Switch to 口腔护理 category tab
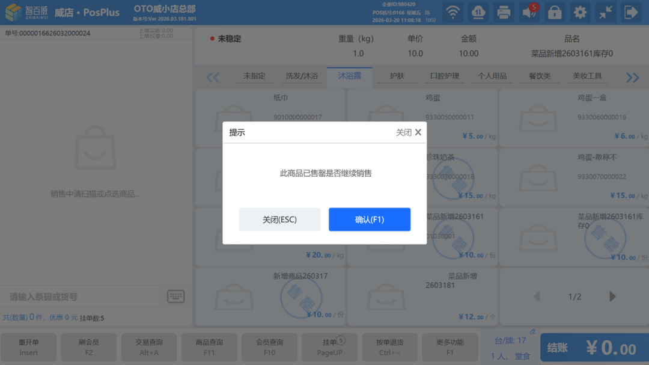649x365 pixels. (445, 76)
